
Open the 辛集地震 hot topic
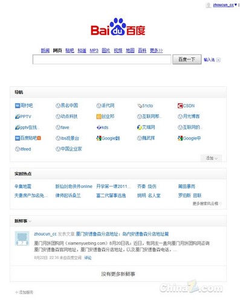(x=23, y=187)
